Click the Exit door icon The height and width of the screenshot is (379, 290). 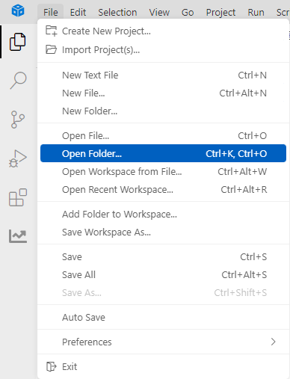click(52, 366)
